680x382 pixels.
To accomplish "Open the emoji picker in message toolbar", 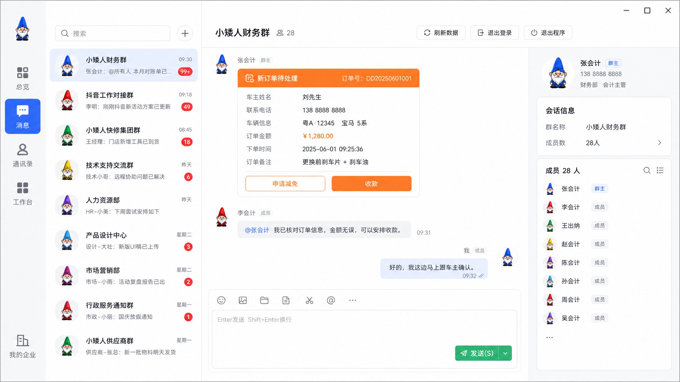I will 221,300.
